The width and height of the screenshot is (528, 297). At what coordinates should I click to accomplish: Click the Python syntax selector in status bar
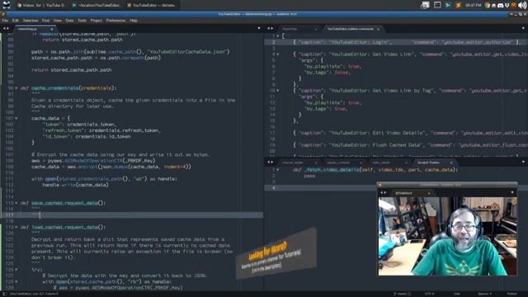tap(512, 294)
